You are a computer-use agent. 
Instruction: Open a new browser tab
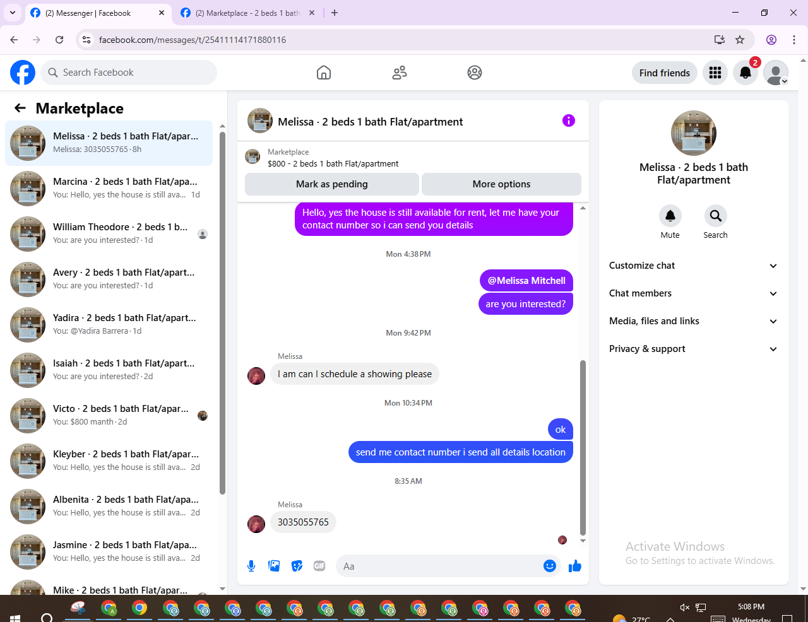point(335,13)
